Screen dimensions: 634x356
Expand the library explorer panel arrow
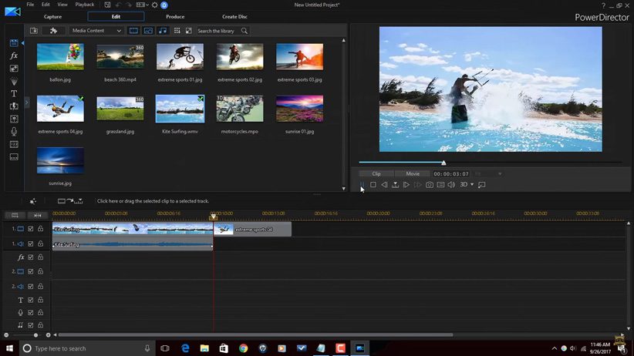[27, 102]
